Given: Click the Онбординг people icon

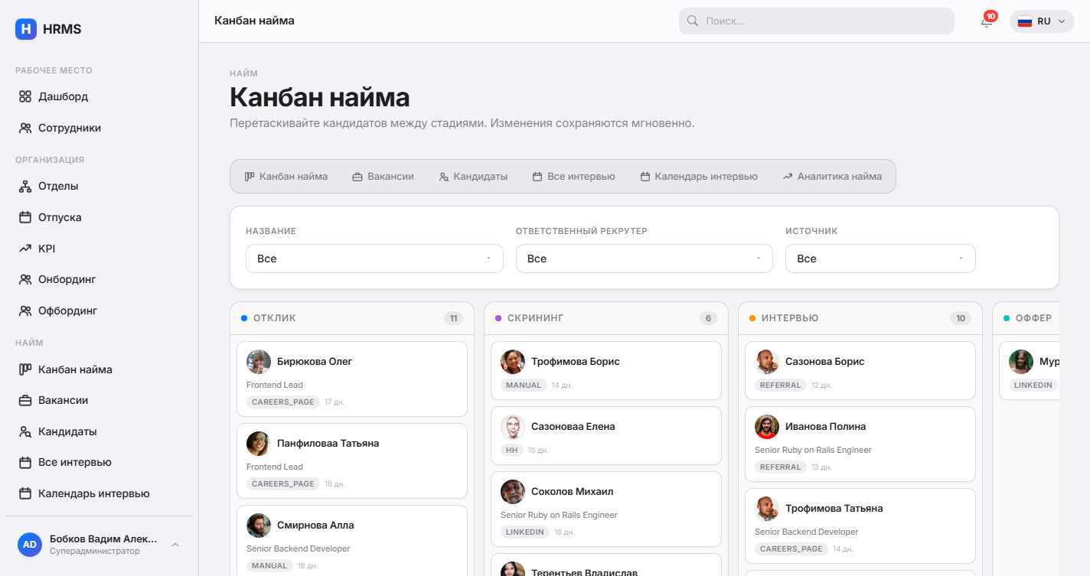Looking at the screenshot, I should pos(25,279).
